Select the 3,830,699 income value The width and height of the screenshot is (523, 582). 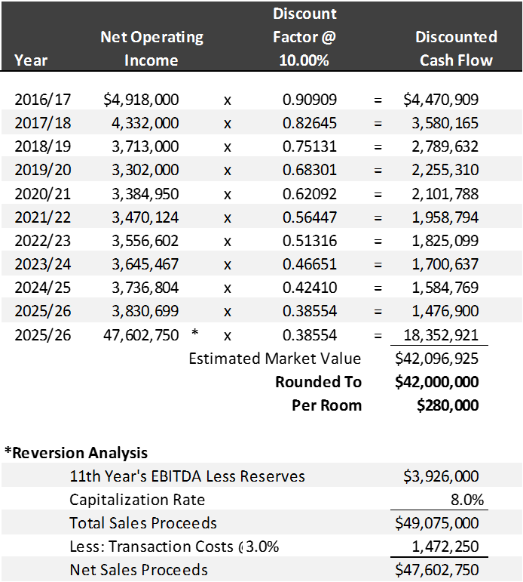[x=145, y=311]
